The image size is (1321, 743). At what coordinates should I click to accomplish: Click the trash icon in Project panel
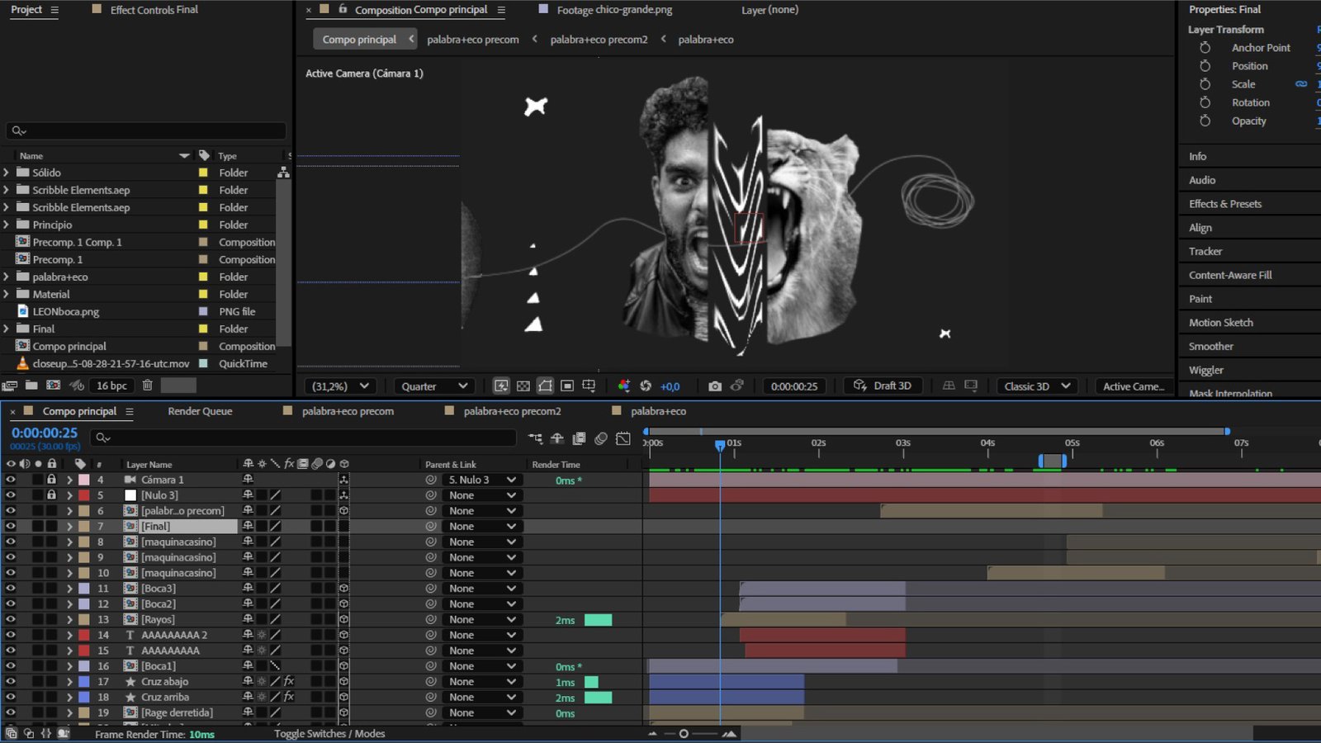(x=148, y=386)
